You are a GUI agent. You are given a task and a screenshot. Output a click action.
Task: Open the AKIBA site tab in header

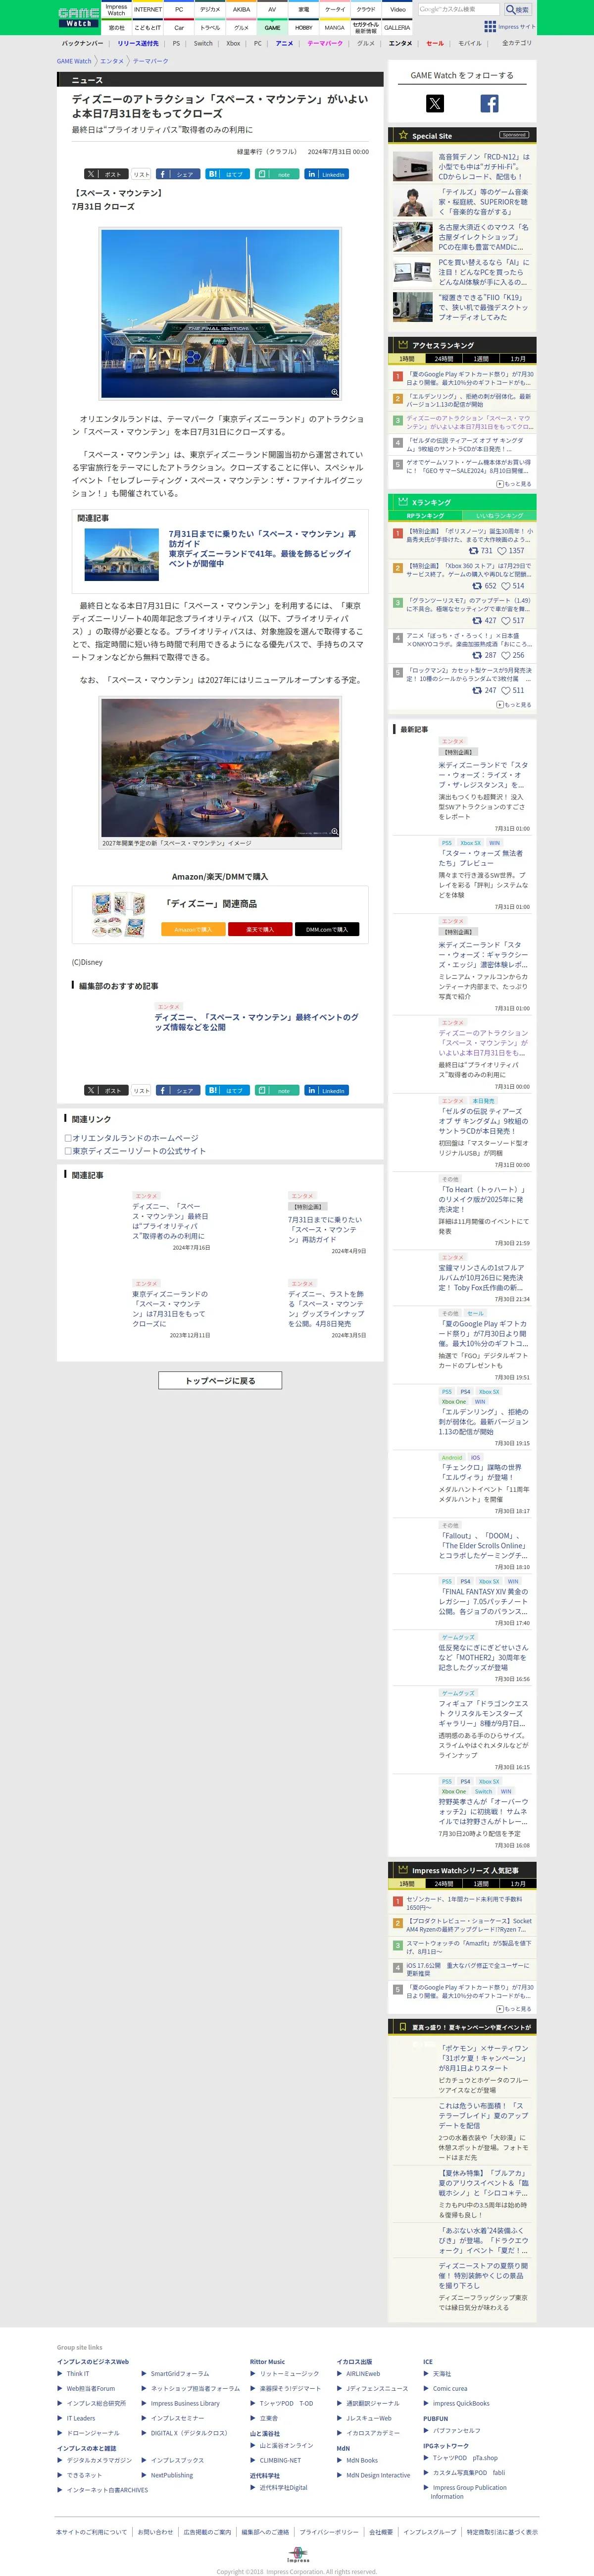tap(241, 9)
